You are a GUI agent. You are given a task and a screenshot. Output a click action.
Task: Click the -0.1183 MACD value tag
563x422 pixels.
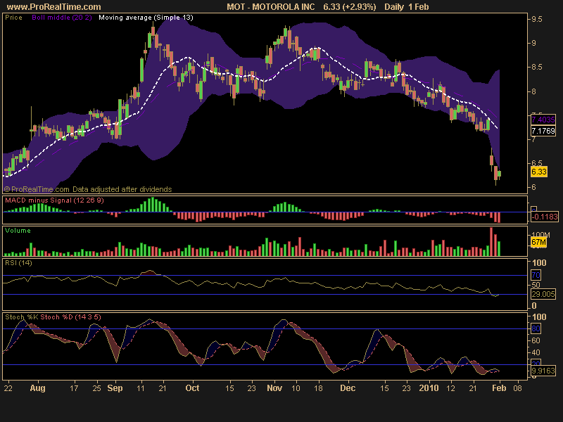click(x=545, y=217)
